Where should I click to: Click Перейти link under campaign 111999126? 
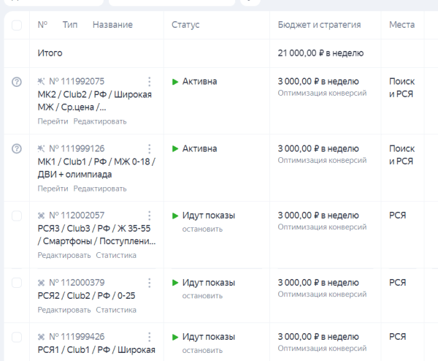pos(53,189)
